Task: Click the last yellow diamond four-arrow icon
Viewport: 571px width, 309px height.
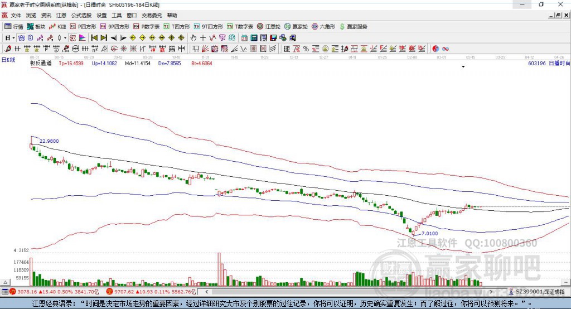Action: 181,38
